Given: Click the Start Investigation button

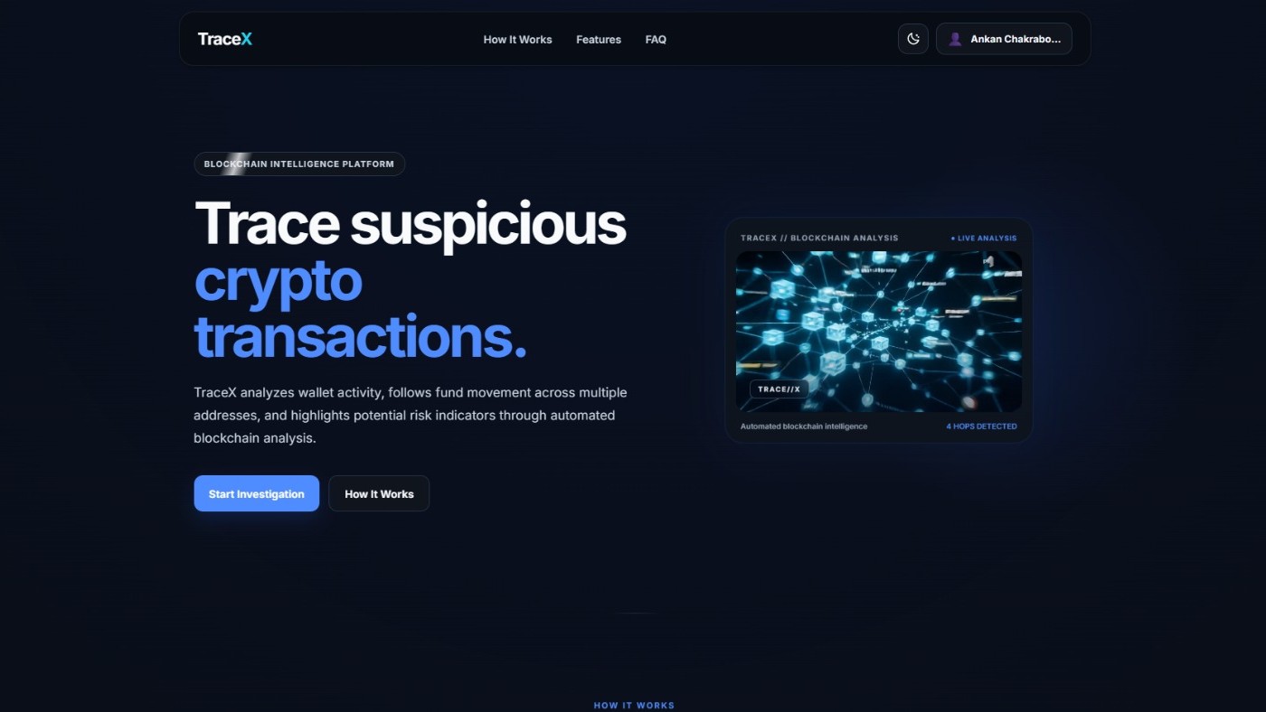Looking at the screenshot, I should [x=257, y=493].
